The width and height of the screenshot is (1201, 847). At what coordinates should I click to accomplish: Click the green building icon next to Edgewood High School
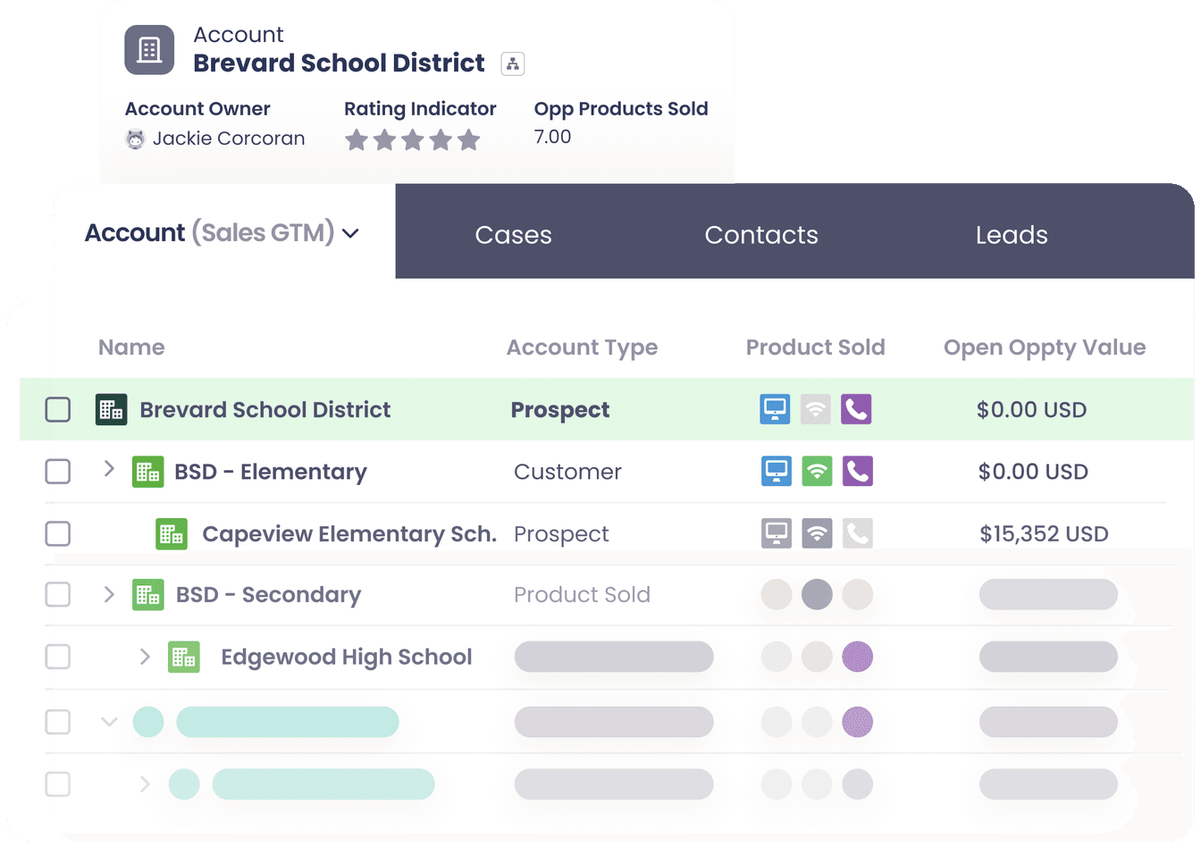[x=184, y=658]
